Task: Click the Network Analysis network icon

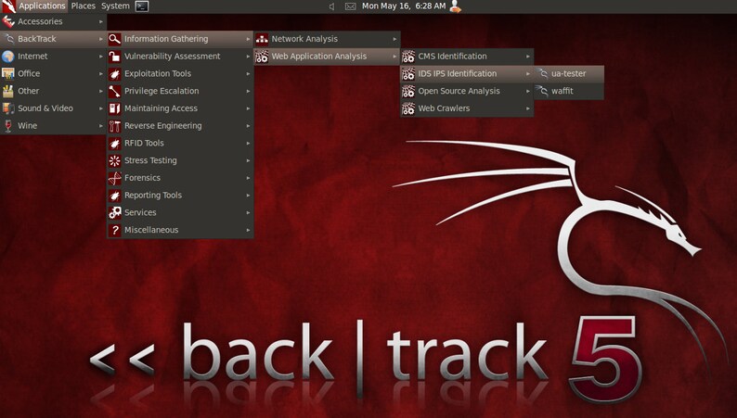Action: coord(262,39)
